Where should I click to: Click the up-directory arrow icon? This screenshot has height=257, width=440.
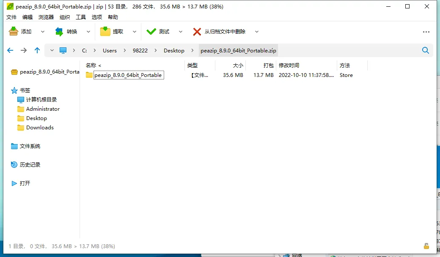(x=37, y=50)
